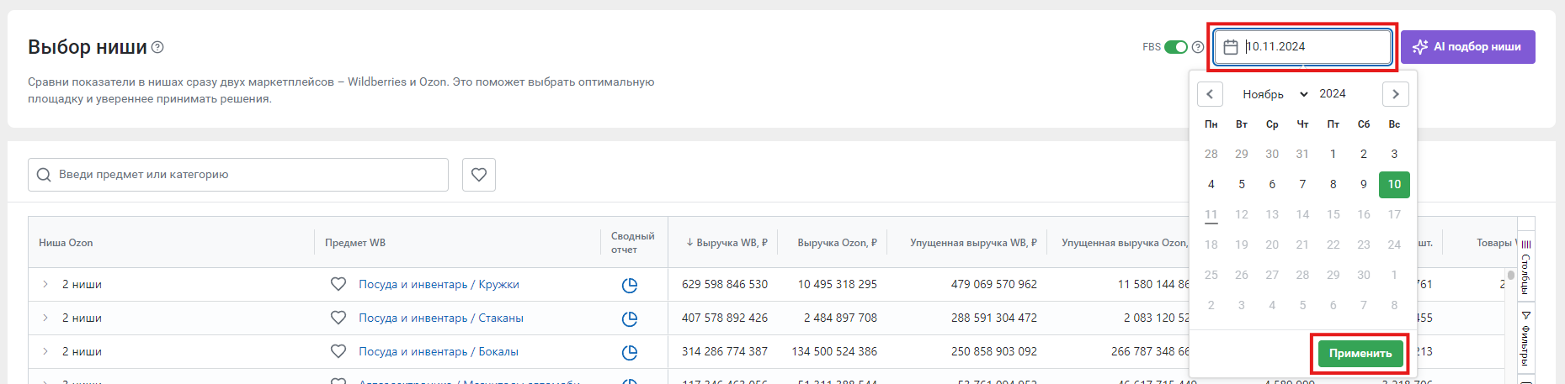Sort by Выручка Ozon column

[x=838, y=242]
